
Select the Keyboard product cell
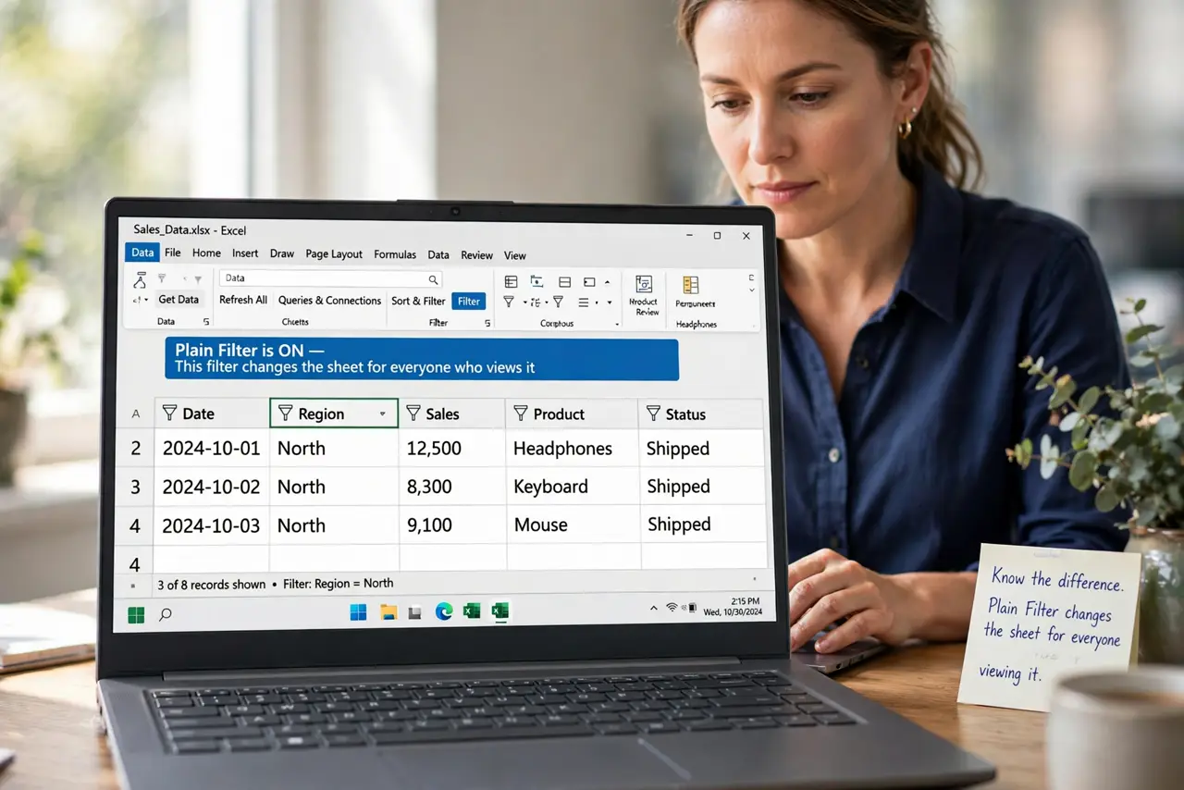(573, 487)
